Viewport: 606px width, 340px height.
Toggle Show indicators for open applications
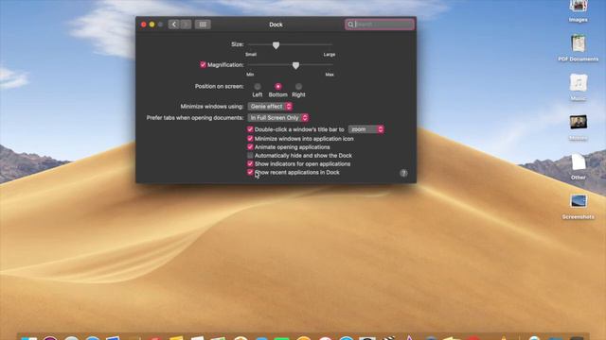250,163
